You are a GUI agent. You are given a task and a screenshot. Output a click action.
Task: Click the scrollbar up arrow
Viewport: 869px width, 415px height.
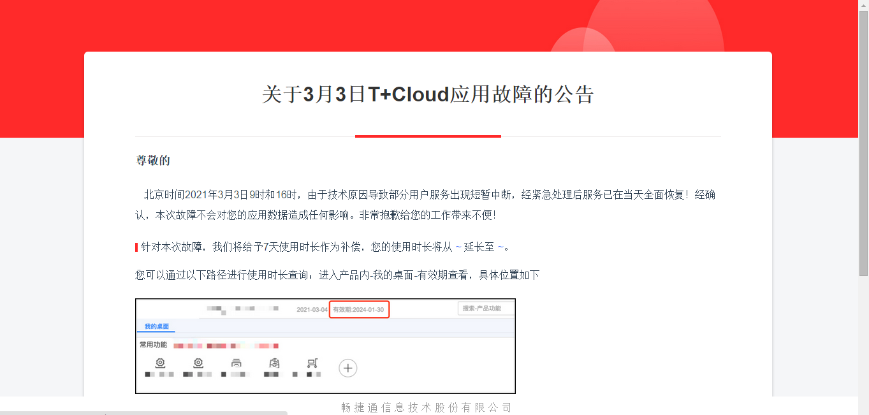(x=863, y=5)
